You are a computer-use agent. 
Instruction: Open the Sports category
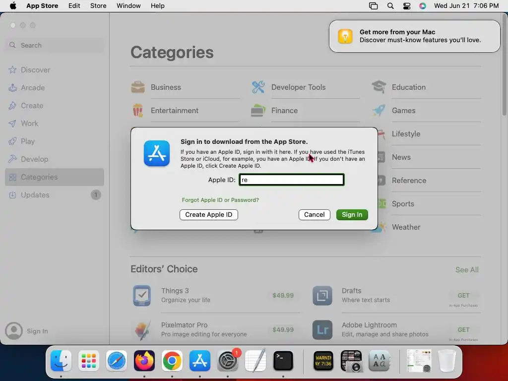pyautogui.click(x=403, y=204)
